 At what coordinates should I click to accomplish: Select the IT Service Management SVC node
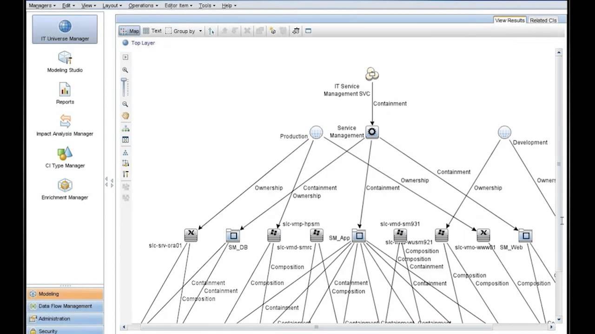pos(372,74)
